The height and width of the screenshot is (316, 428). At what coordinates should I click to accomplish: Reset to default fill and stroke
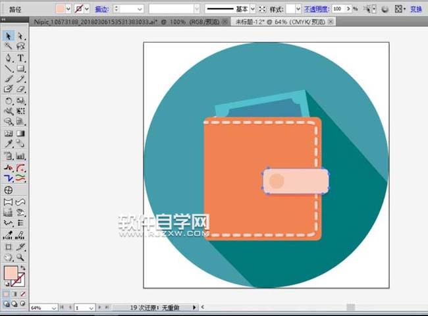7,284
